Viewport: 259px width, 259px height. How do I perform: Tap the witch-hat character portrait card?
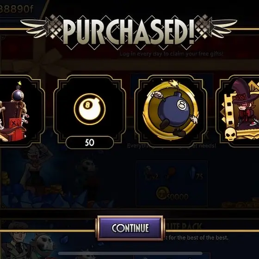coord(238,111)
